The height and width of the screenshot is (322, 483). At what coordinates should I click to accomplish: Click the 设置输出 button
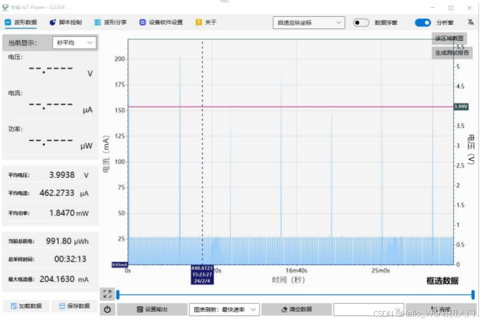coord(152,310)
